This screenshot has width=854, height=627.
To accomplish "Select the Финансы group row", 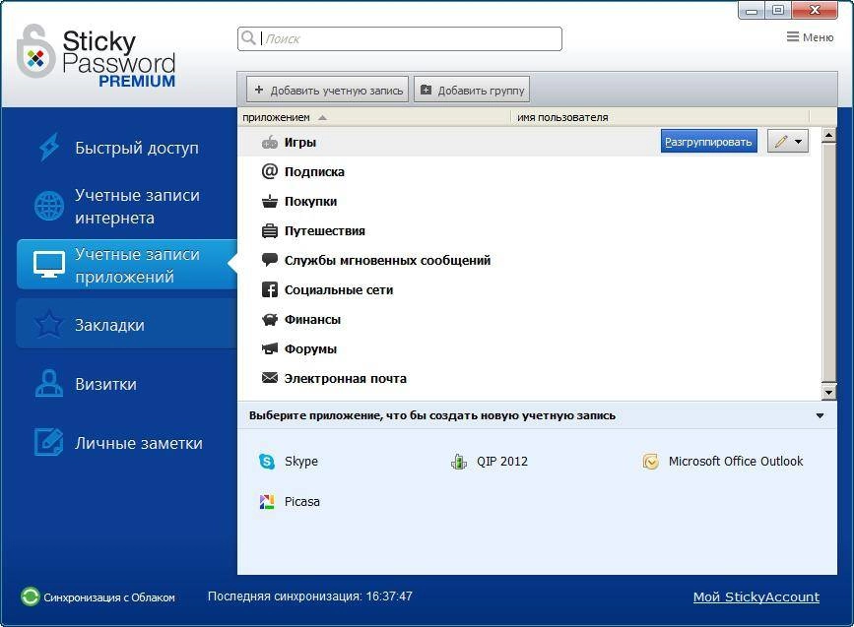I will click(524, 320).
